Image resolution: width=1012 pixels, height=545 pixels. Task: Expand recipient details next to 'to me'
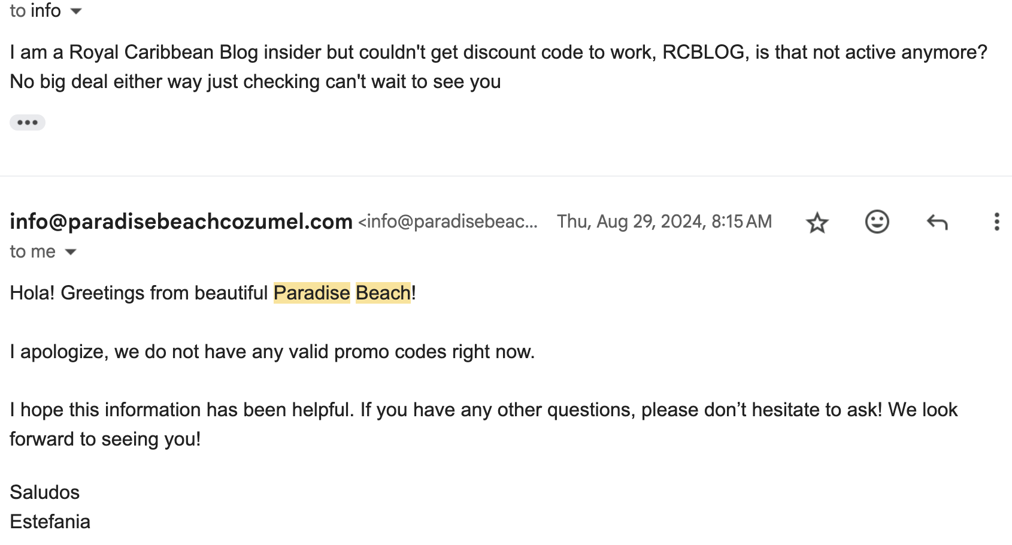tap(71, 252)
